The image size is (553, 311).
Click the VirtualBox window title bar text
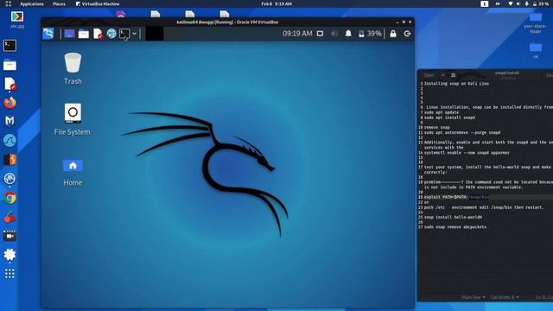227,22
